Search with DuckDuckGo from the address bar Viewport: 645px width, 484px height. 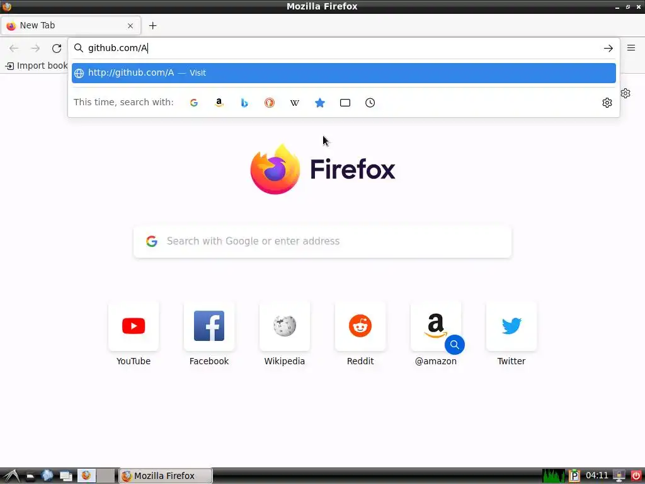[270, 103]
